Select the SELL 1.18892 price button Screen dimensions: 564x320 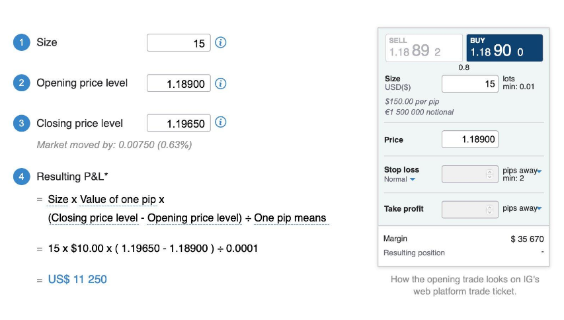[424, 48]
